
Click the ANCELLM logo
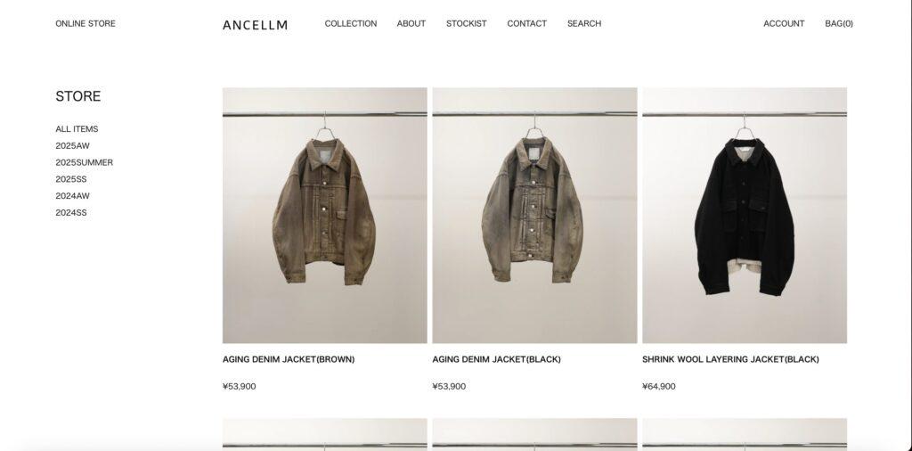tap(255, 24)
